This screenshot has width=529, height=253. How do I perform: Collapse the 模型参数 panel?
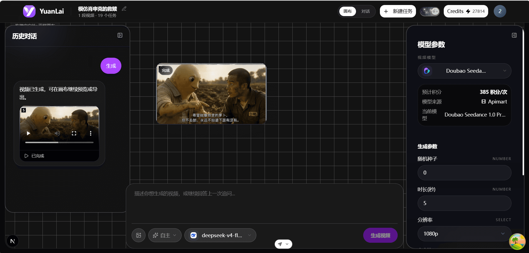coord(514,35)
